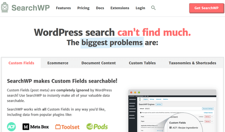Click the Meta Box plugin logo
The width and height of the screenshot is (225, 132).
pyautogui.click(x=36, y=127)
